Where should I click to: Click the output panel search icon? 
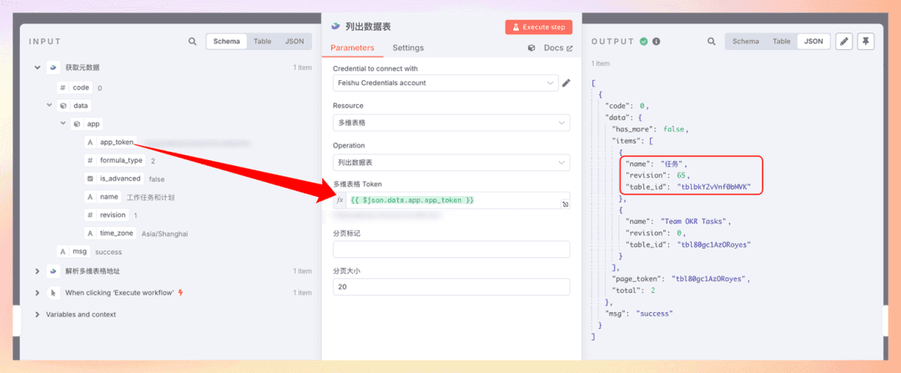[712, 41]
